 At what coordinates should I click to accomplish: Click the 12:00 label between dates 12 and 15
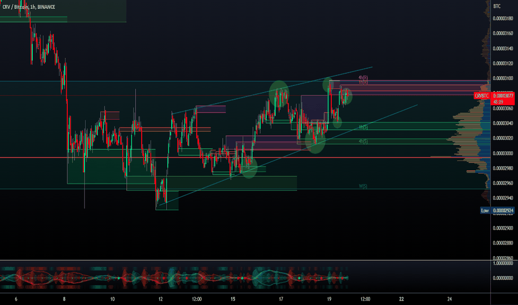pyautogui.click(x=197, y=299)
